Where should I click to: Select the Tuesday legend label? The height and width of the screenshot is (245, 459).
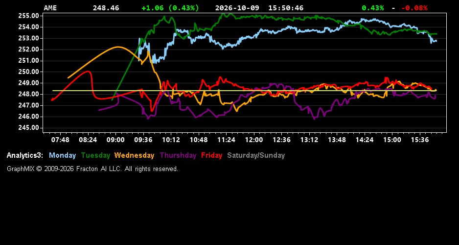click(x=96, y=155)
